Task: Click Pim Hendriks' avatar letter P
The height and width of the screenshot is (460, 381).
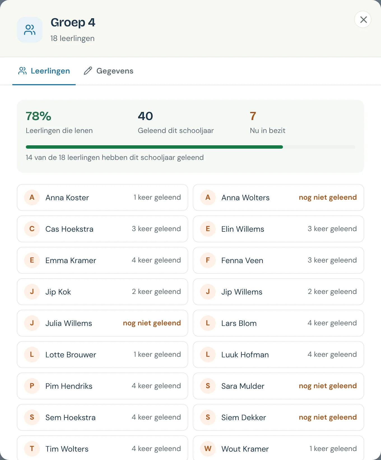Action: click(32, 386)
